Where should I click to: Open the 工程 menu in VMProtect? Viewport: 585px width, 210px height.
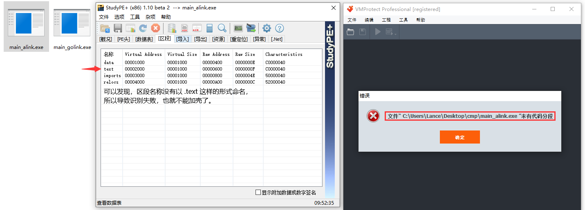pos(386,20)
